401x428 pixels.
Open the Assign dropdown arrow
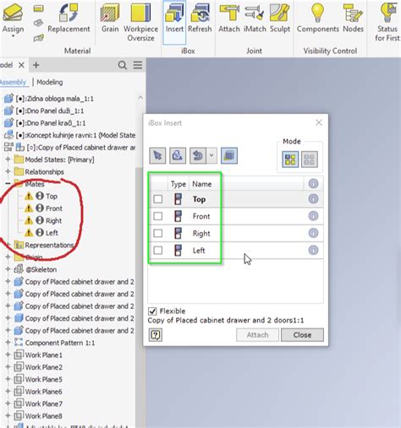[13, 36]
